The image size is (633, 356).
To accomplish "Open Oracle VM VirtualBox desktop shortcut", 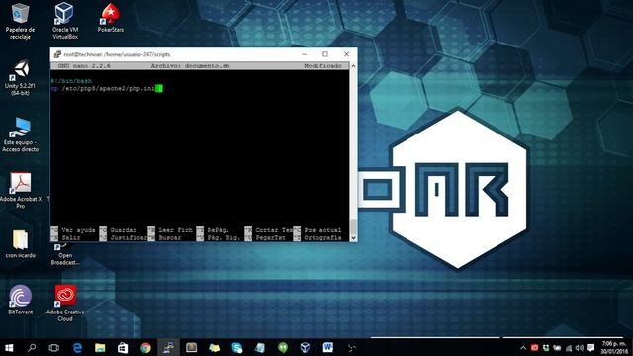I will pyautogui.click(x=64, y=21).
